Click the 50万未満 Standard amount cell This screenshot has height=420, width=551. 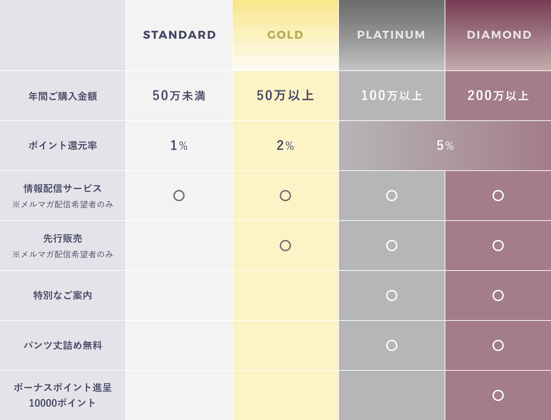pyautogui.click(x=179, y=96)
